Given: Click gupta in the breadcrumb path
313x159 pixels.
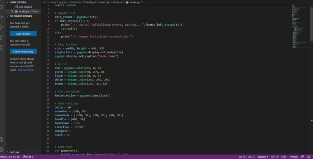Looking at the screenshot, I should (x=63, y=2).
